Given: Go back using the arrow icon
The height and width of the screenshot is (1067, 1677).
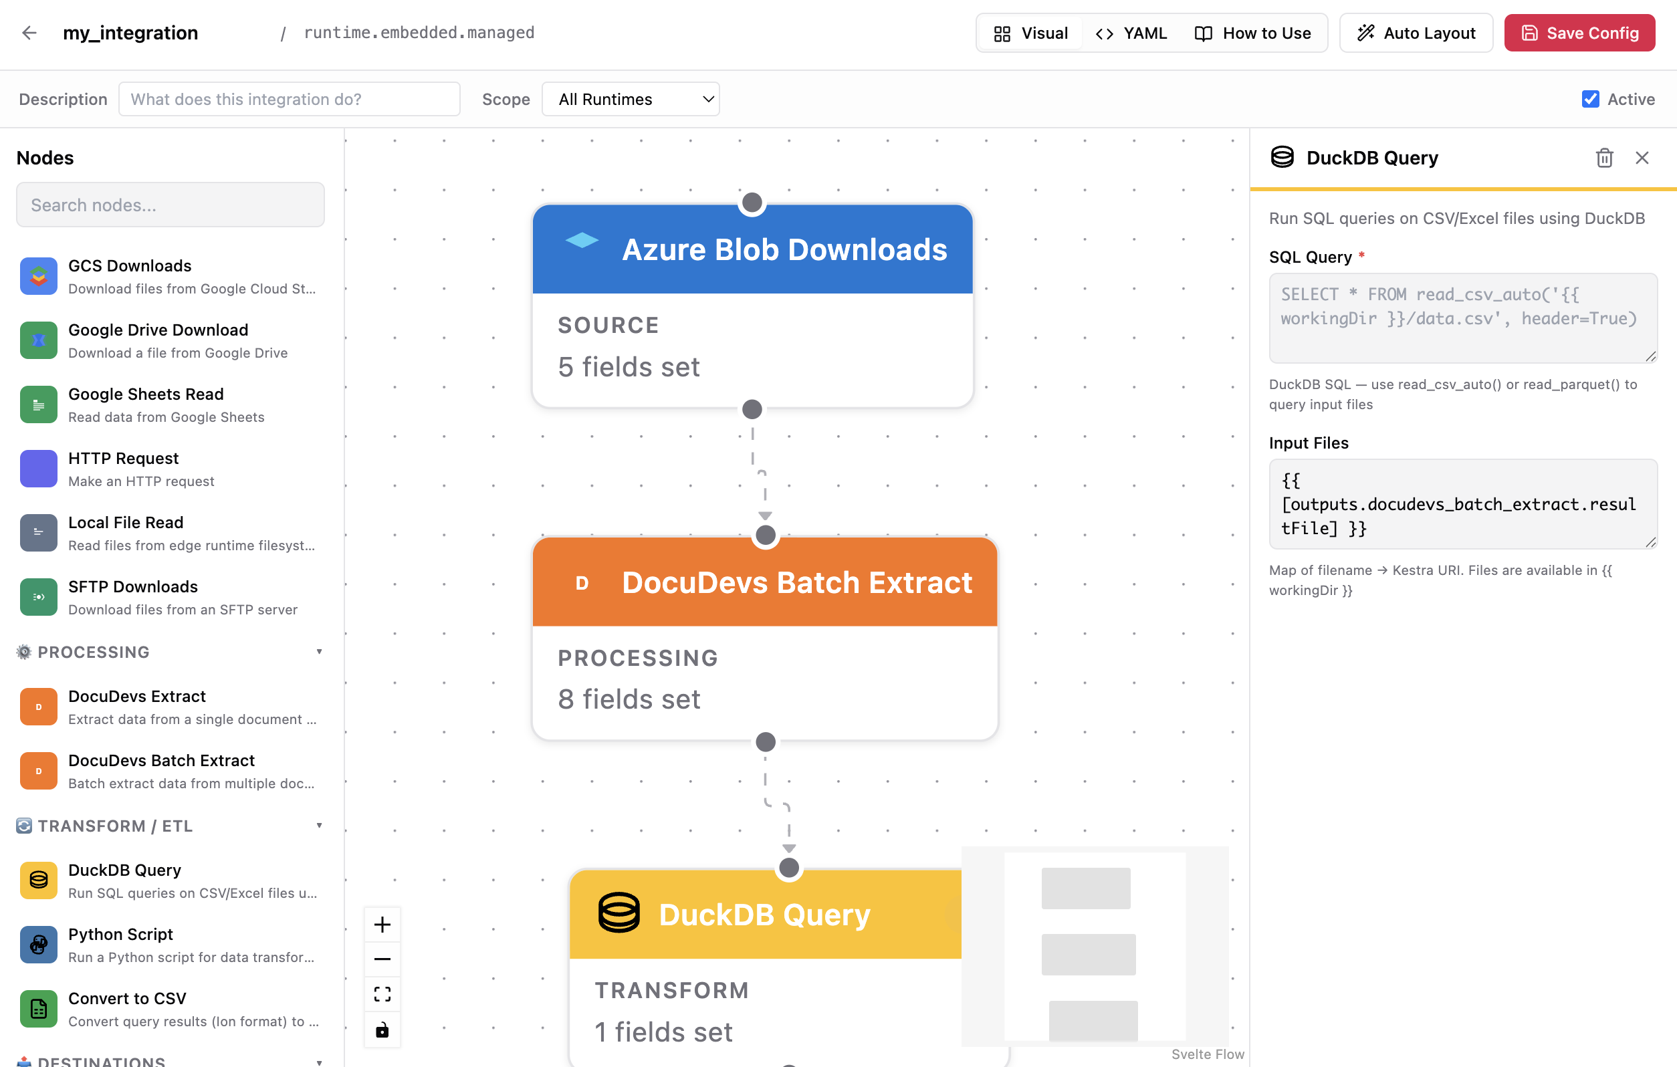Looking at the screenshot, I should pos(29,33).
